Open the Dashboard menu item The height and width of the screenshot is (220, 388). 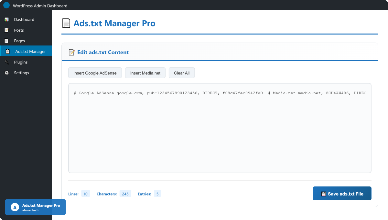[24, 20]
